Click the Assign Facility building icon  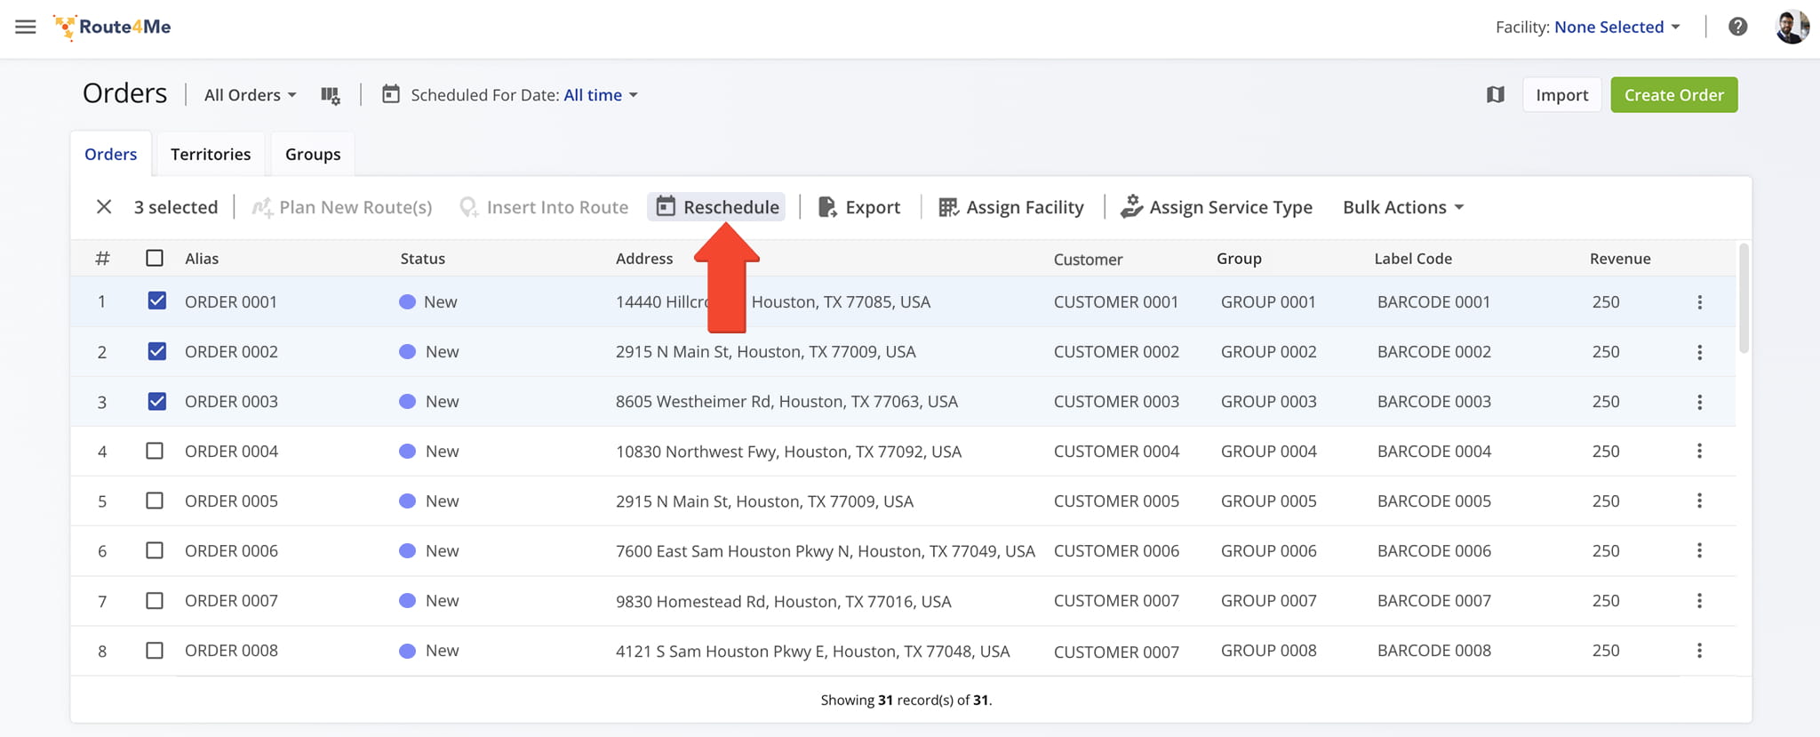pos(948,207)
